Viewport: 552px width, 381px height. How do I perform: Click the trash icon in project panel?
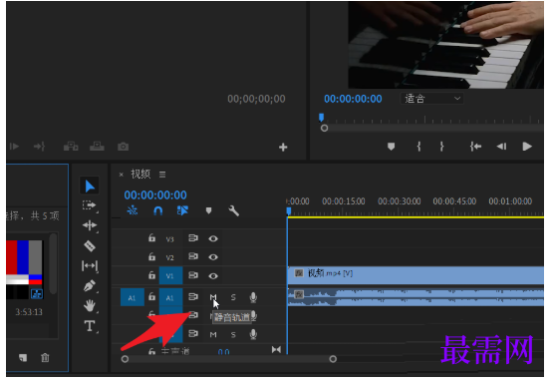click(45, 358)
